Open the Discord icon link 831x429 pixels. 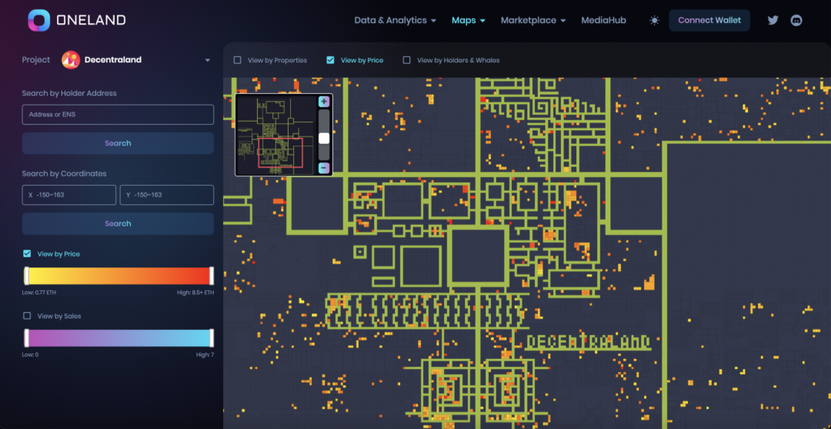(796, 21)
